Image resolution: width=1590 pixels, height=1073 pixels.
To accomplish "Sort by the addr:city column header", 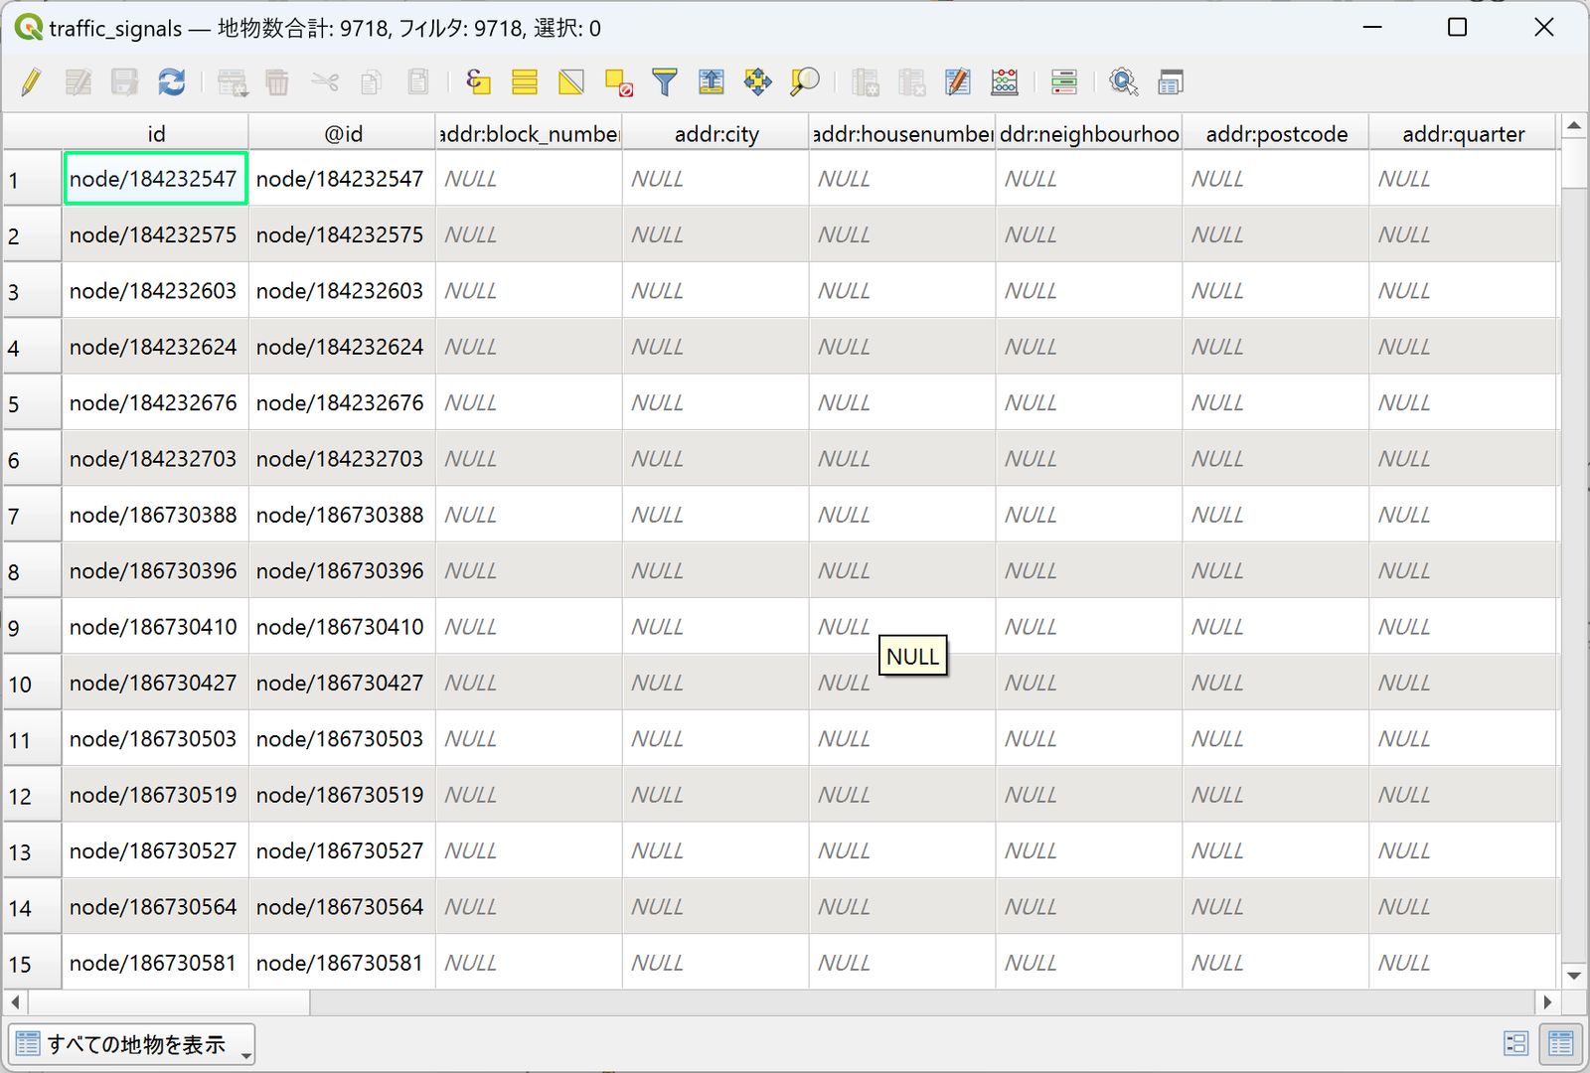I will click(x=716, y=133).
